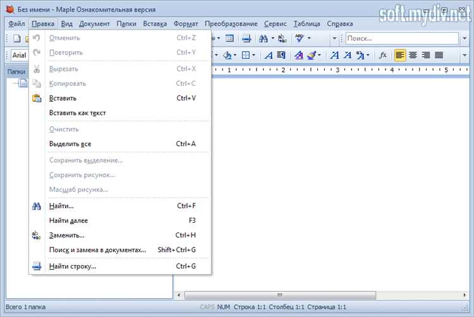Toggle align left formatting

point(400,55)
